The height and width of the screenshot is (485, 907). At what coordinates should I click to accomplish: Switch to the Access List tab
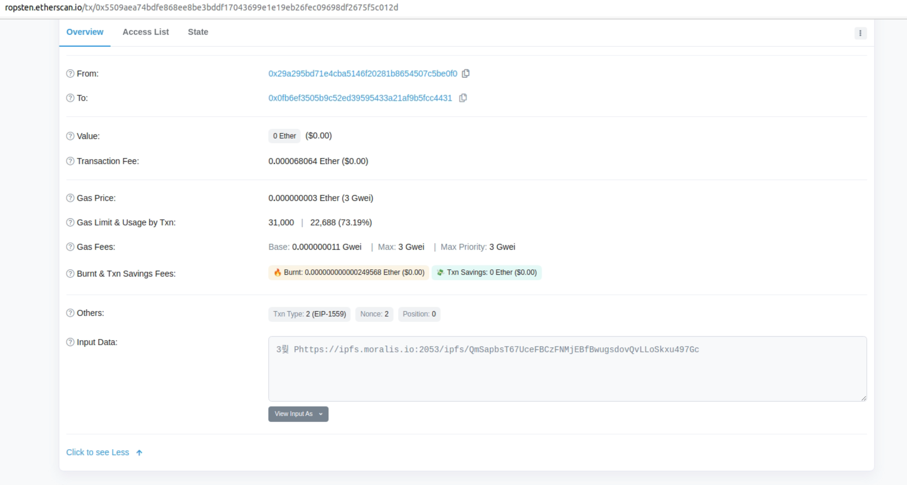point(146,32)
